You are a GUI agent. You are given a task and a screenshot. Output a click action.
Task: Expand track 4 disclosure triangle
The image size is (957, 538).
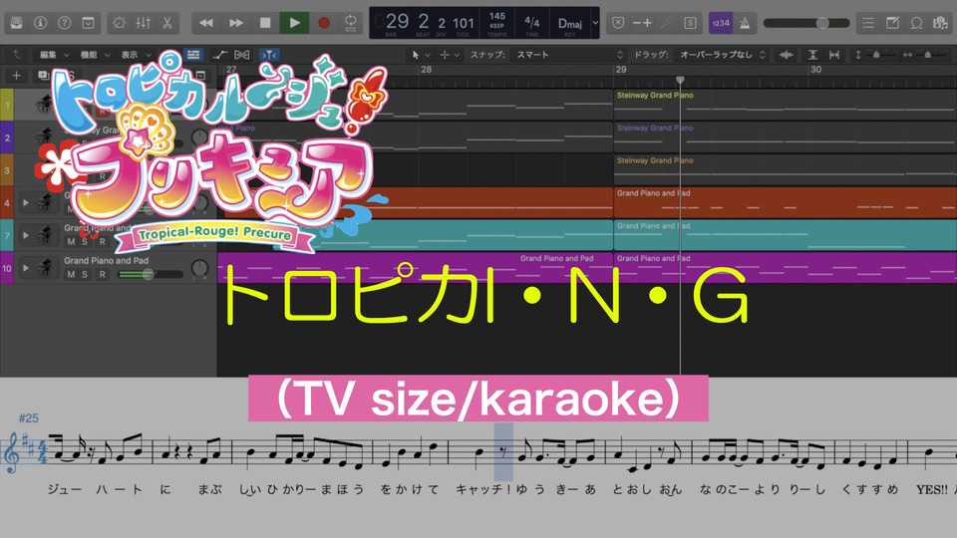coord(26,202)
